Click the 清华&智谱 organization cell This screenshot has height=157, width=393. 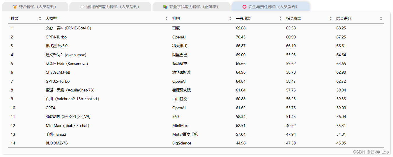click(181, 72)
